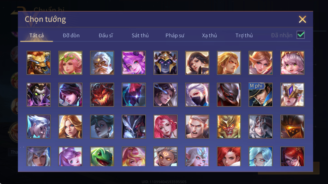
Task: Toggle the Đã nhận checkbox
Action: [x=300, y=35]
